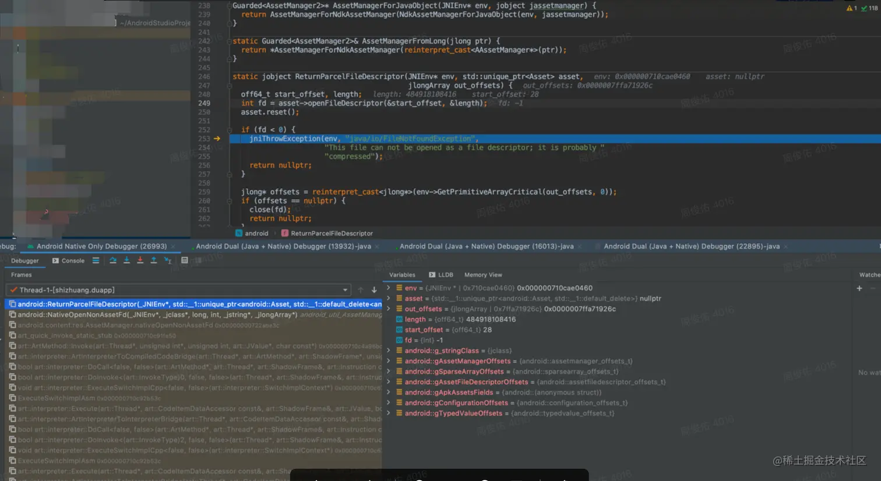Close the Debugger (16013)-java tab
The height and width of the screenshot is (481, 881).
(580, 247)
